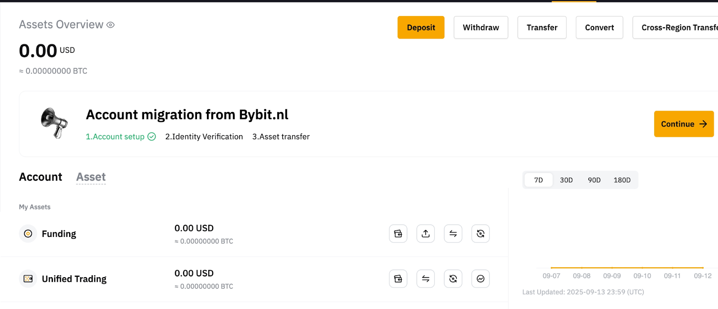The image size is (718, 309).
Task: Click the deposit icon in the Funding row
Action: coord(398,234)
